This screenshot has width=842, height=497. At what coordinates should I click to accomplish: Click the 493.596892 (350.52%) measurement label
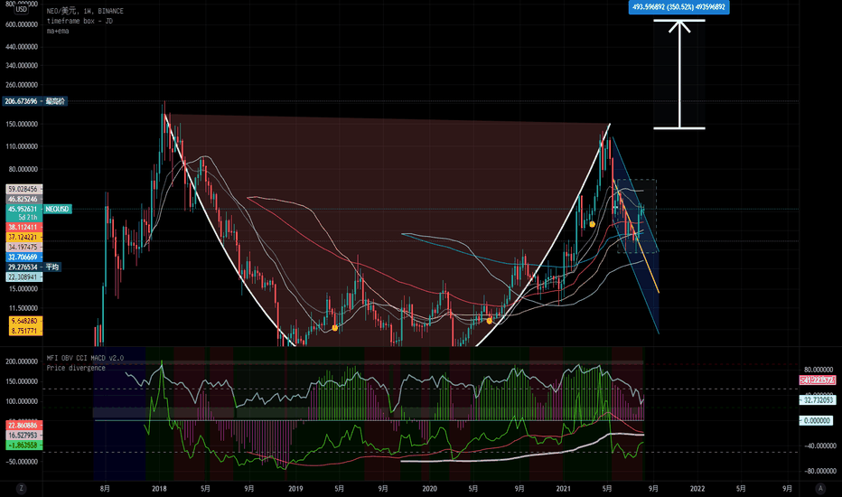pyautogui.click(x=678, y=7)
